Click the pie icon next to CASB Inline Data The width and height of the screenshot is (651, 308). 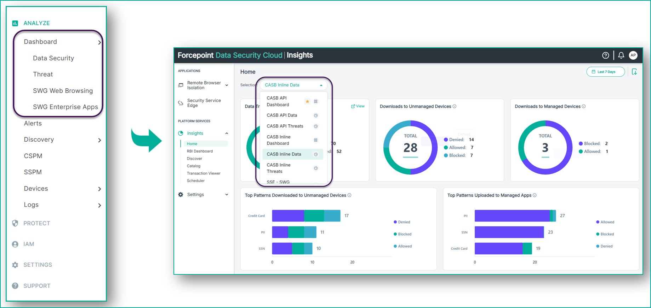(316, 154)
